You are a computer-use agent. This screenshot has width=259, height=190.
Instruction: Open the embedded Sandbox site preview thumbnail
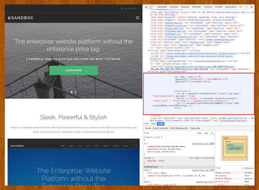[74, 162]
